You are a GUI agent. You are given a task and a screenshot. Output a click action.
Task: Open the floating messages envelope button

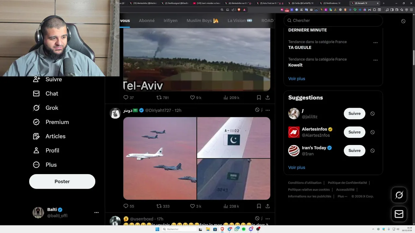pos(399,214)
